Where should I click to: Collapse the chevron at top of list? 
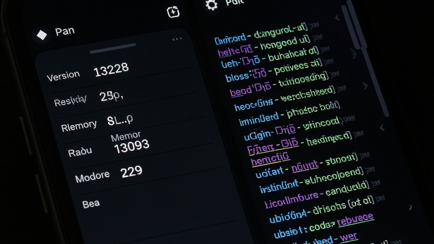pos(337,18)
